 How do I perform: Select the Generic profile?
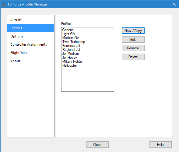(x=68, y=30)
